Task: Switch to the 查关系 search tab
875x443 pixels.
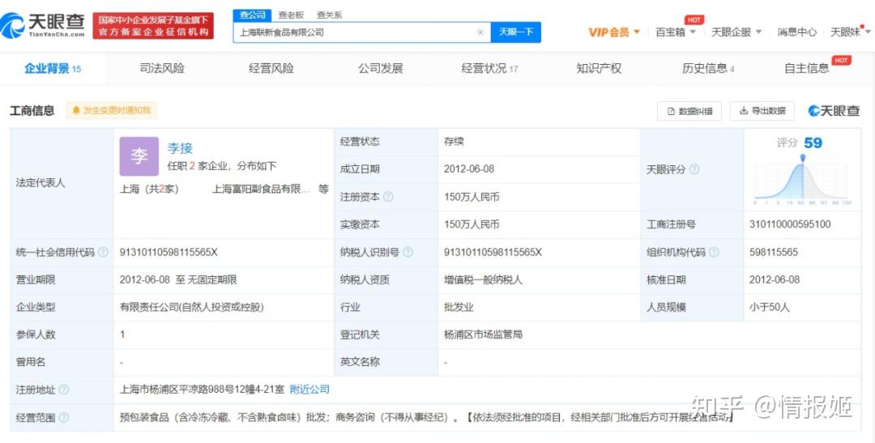Action: click(x=329, y=15)
